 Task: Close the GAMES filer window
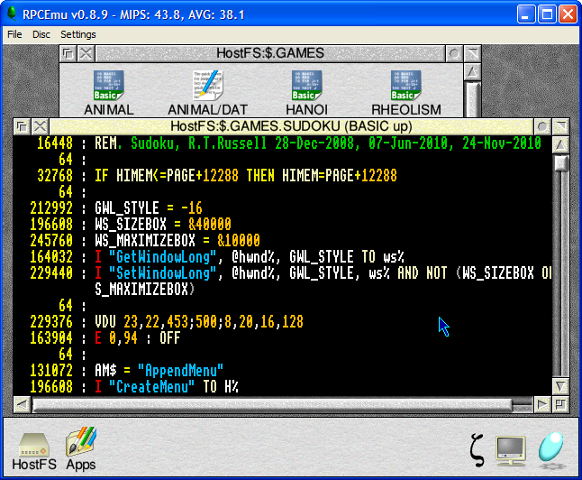pyautogui.click(x=86, y=54)
